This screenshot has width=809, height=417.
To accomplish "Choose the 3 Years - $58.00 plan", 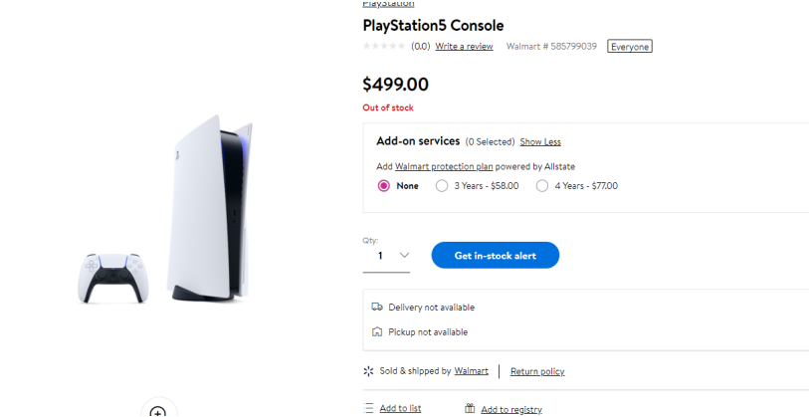I will pyautogui.click(x=442, y=186).
